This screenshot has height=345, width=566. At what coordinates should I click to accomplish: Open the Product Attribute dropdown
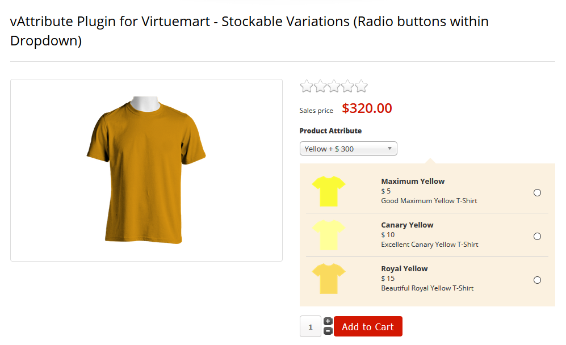point(348,149)
